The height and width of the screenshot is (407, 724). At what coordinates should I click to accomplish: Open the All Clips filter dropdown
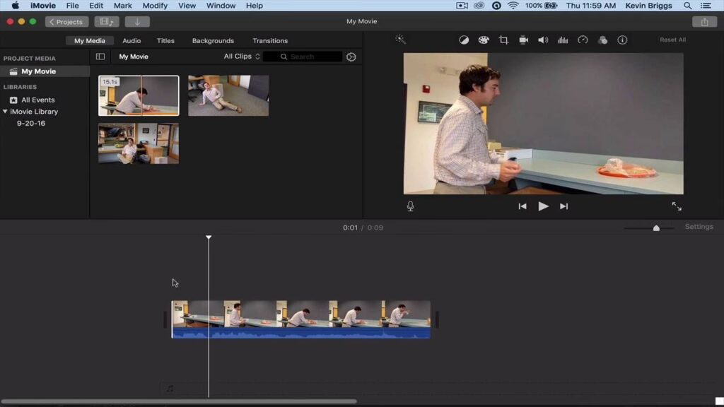(242, 57)
